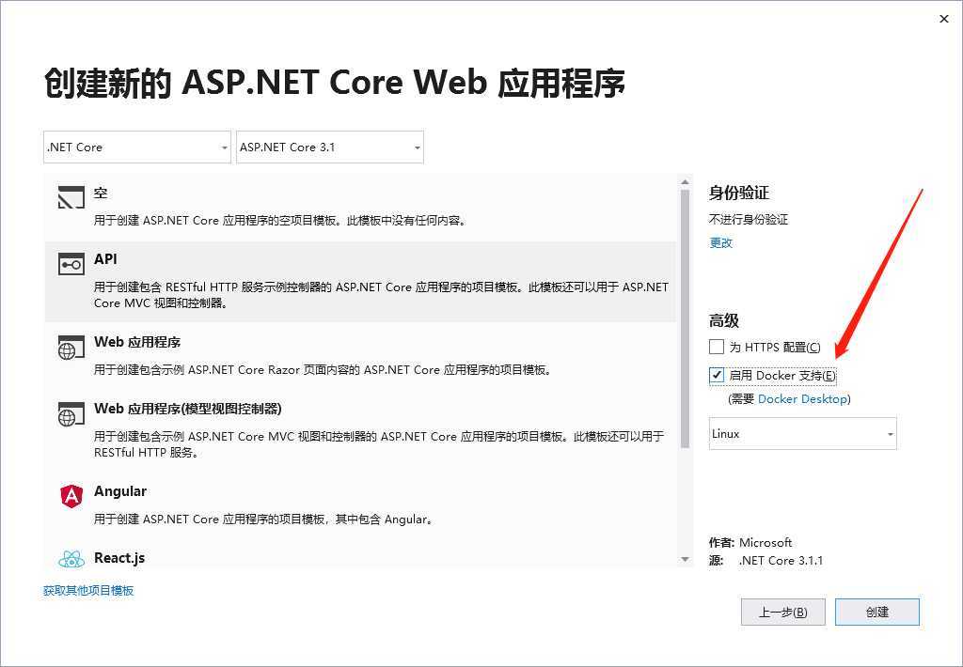Choose the Angular logo icon
The width and height of the screenshot is (963, 667).
pos(71,496)
